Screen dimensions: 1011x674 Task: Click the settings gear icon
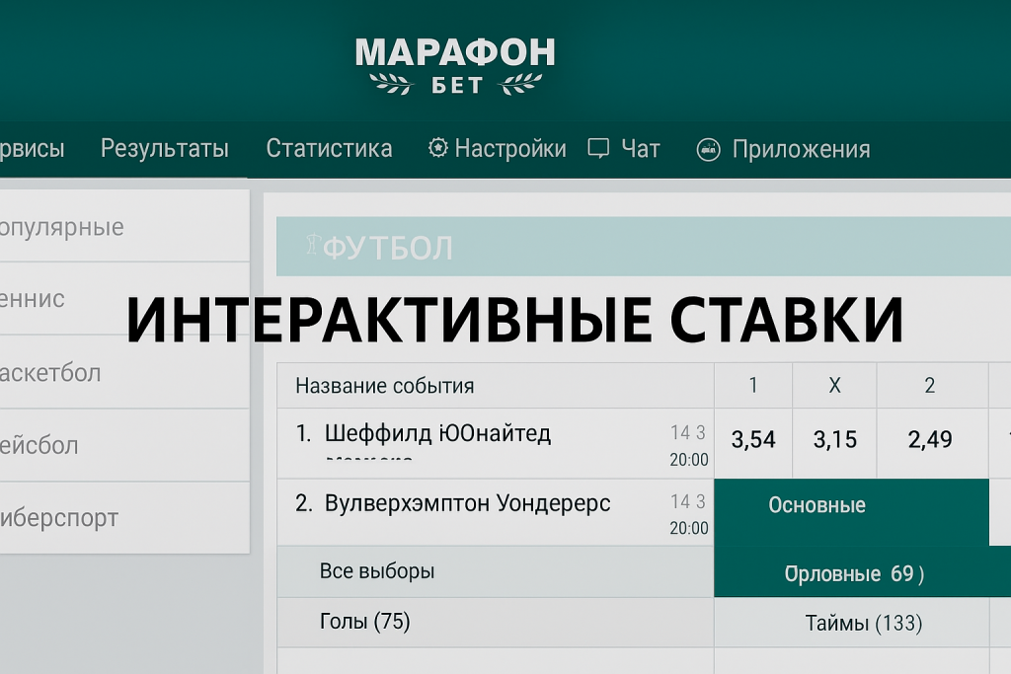pos(437,148)
